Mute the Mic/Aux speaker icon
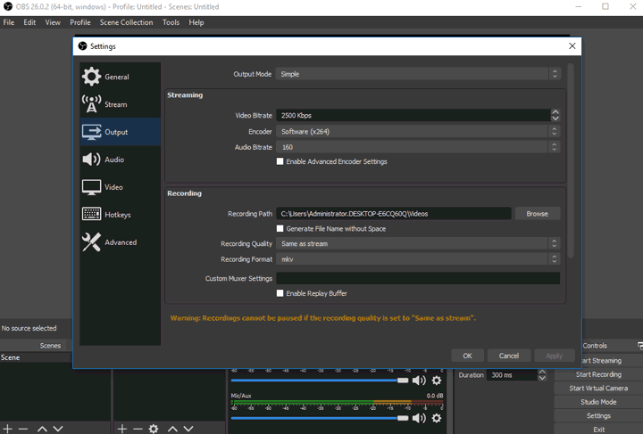Viewport: 643px width, 434px height. click(419, 418)
